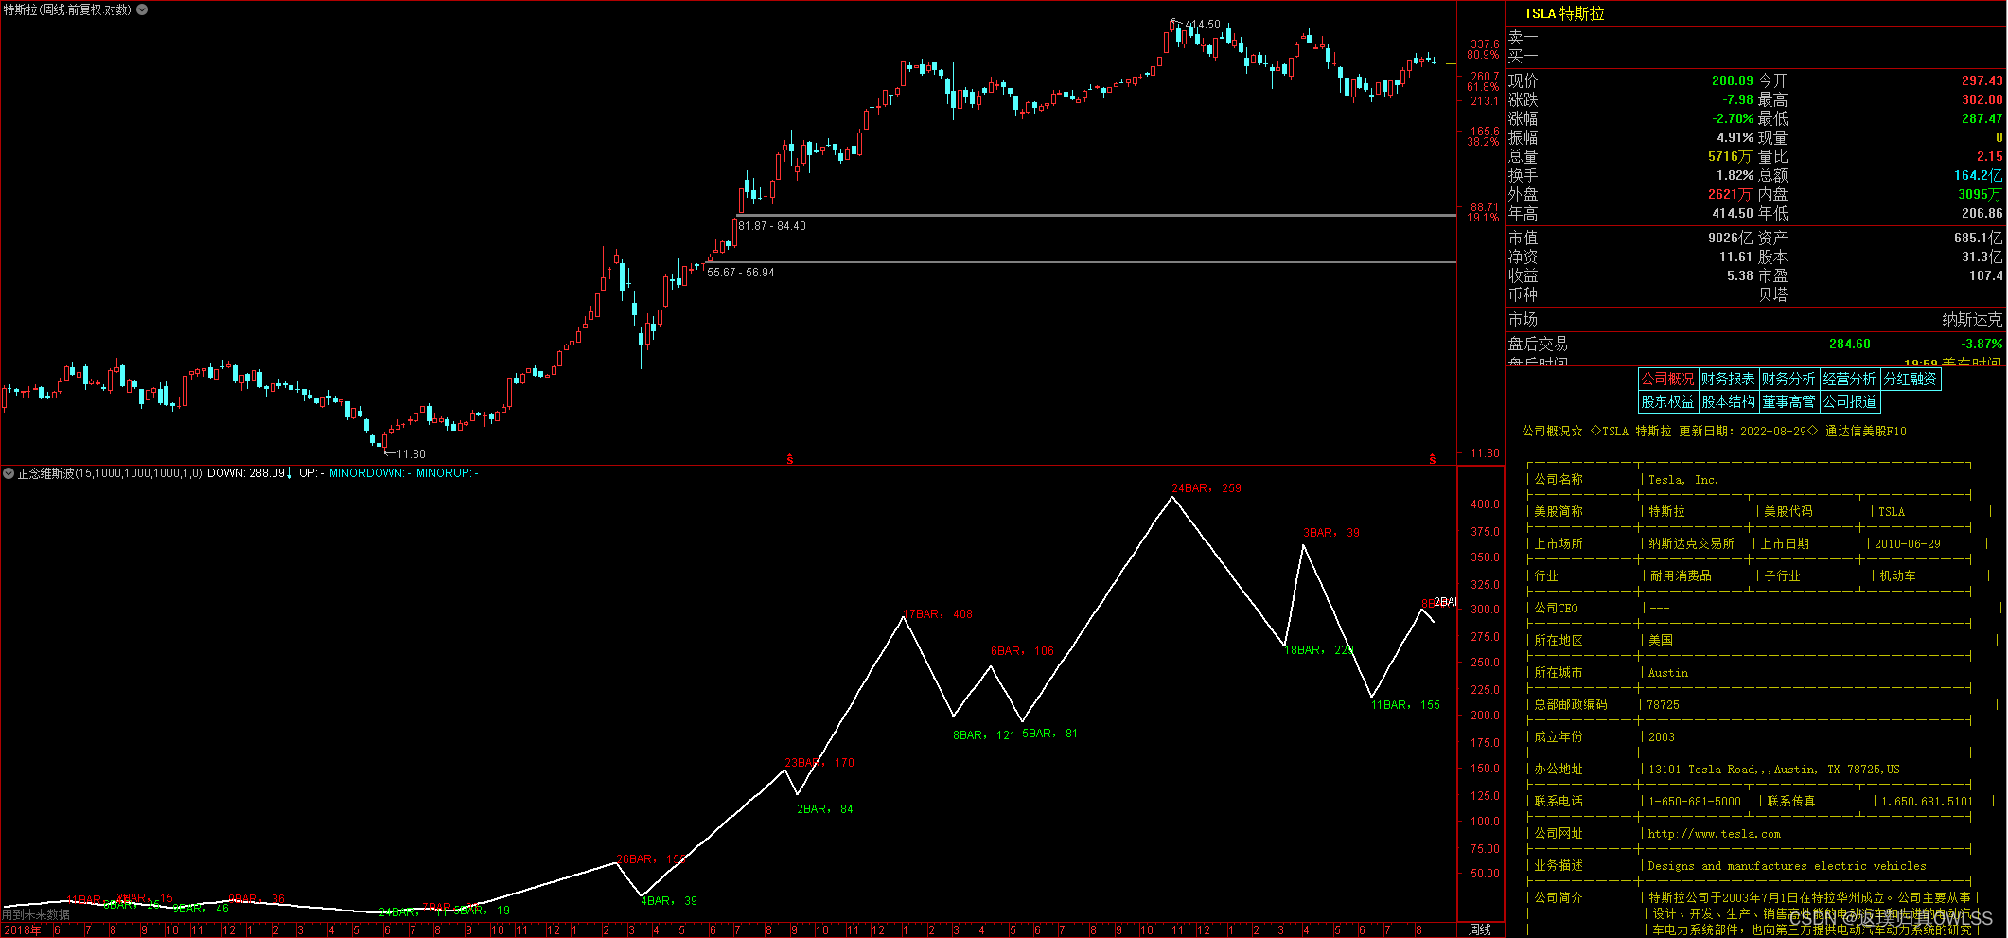2008x938 pixels.
Task: Switch to the 财务报表 tab
Action: (x=1728, y=379)
